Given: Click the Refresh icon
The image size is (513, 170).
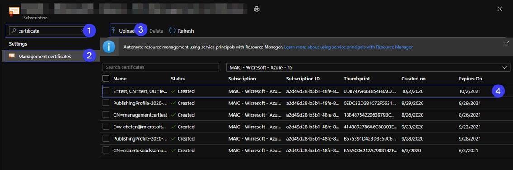Looking at the screenshot, I should [x=172, y=31].
